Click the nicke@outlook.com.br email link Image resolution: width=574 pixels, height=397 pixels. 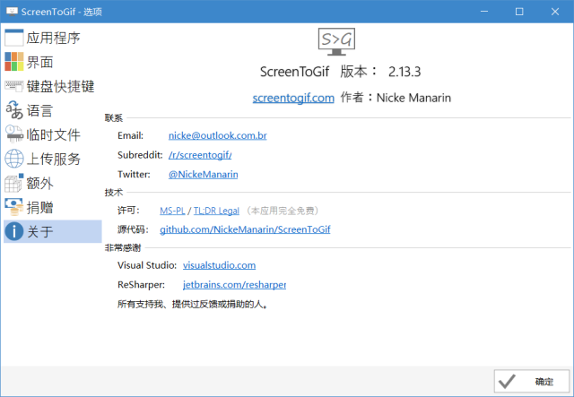(x=217, y=135)
